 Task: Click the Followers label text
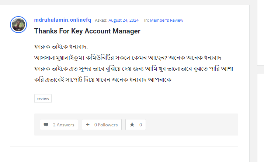click(108, 125)
